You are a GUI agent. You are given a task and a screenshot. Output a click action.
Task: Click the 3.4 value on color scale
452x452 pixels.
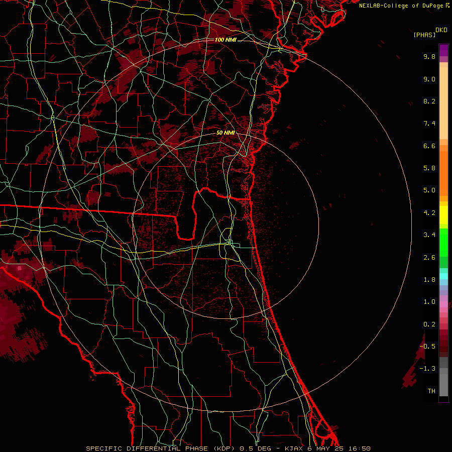pos(429,235)
